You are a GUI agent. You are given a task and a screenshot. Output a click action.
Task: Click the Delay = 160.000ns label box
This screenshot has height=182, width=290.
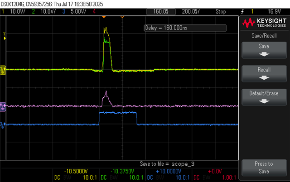point(185,28)
